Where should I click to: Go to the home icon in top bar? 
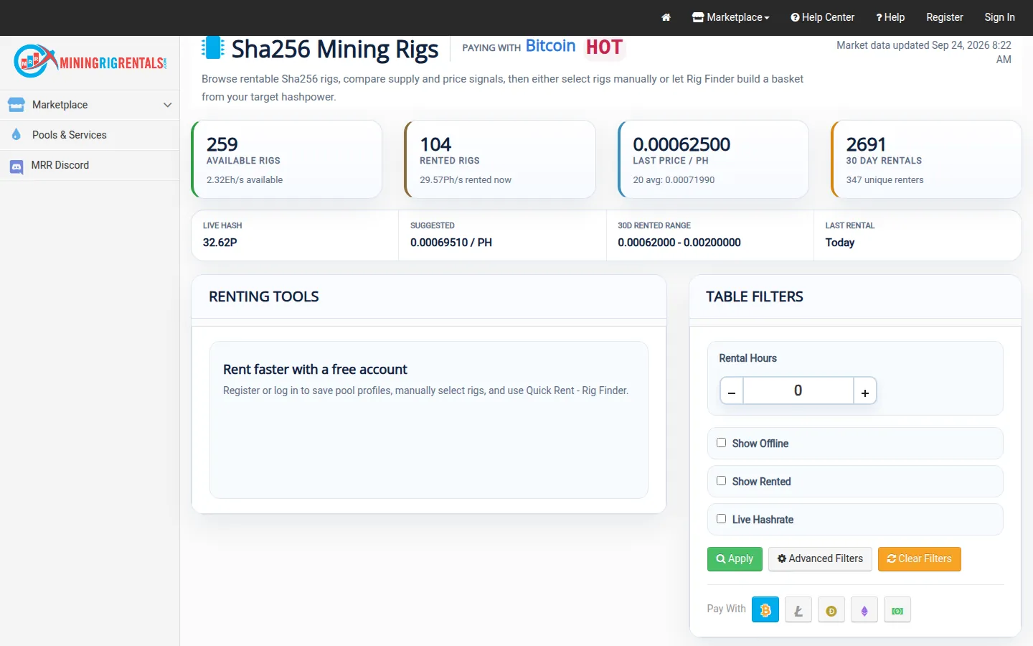(666, 17)
